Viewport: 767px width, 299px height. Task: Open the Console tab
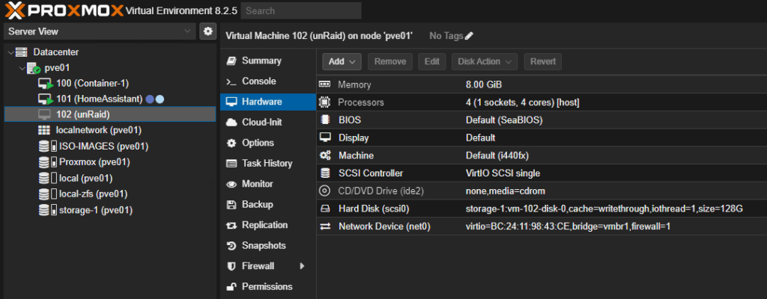268,81
